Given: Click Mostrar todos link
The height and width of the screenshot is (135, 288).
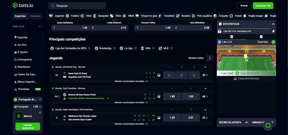Looking at the screenshot, I should click(196, 58).
